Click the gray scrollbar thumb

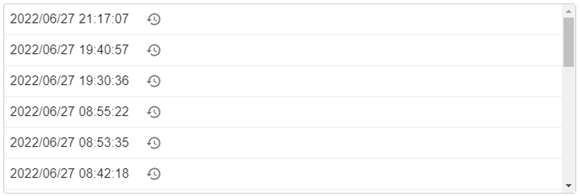coord(568,42)
